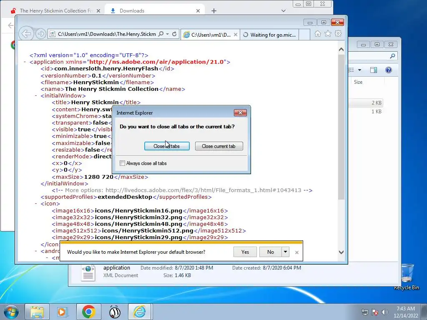Open the Action Center flag icon
This screenshot has width=427, height=320.
click(375, 312)
